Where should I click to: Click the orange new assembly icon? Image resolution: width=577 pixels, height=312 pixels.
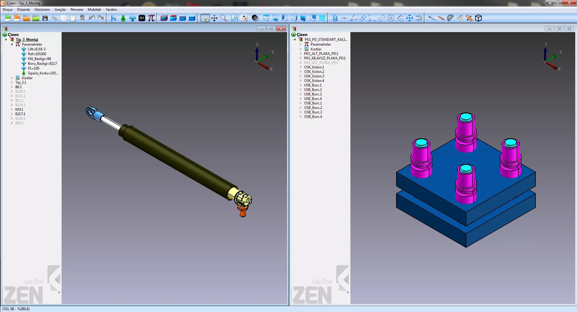[x=17, y=18]
